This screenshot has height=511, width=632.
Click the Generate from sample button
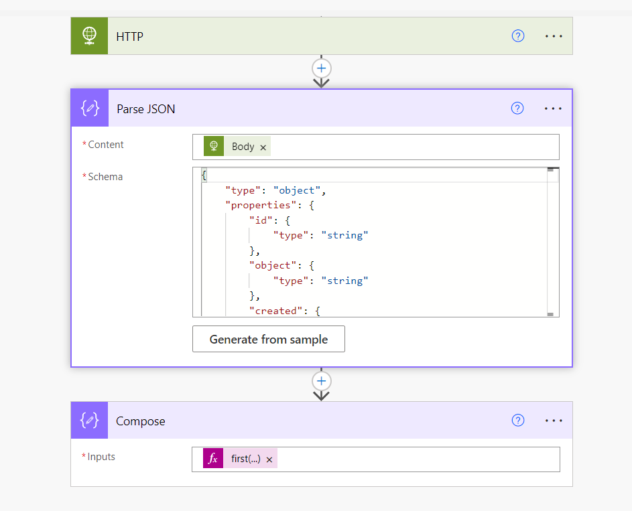coord(268,340)
